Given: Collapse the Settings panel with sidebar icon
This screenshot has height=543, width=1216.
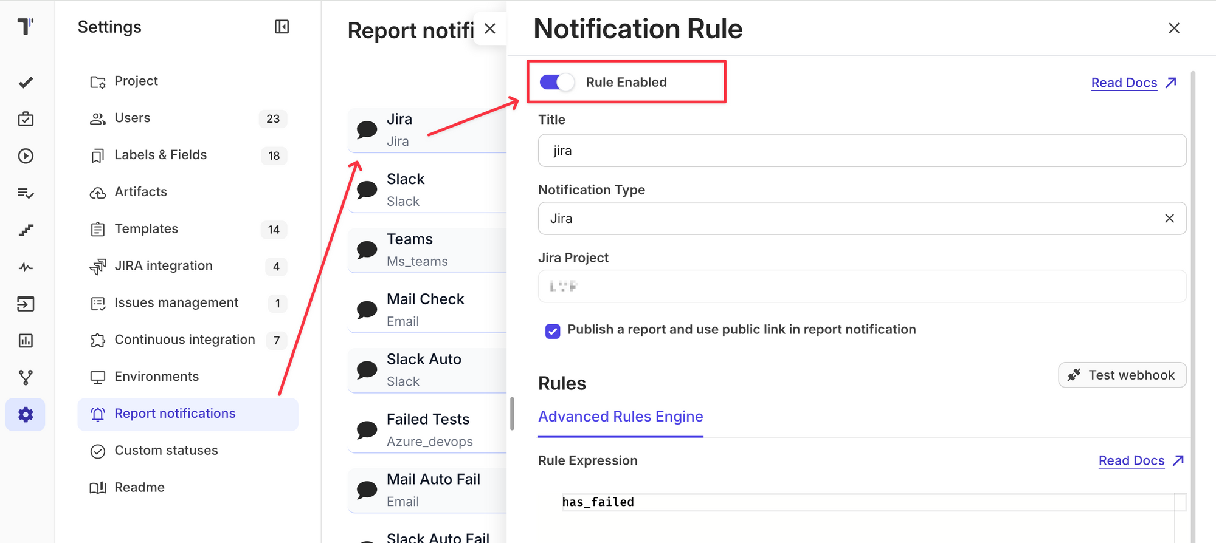Looking at the screenshot, I should [281, 27].
